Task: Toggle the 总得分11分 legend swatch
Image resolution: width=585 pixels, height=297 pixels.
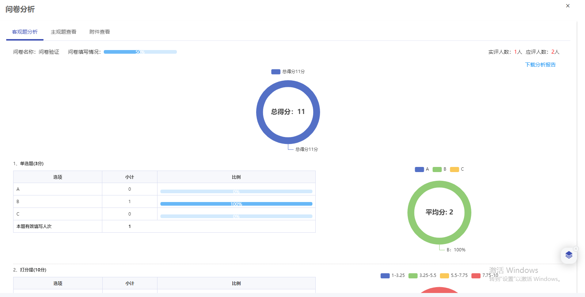Action: pyautogui.click(x=276, y=72)
